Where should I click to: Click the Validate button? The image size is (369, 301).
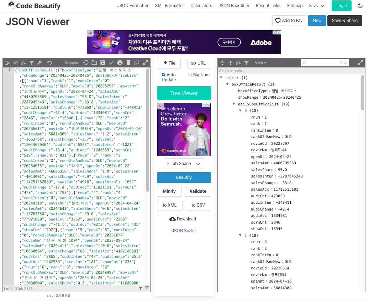point(198,191)
